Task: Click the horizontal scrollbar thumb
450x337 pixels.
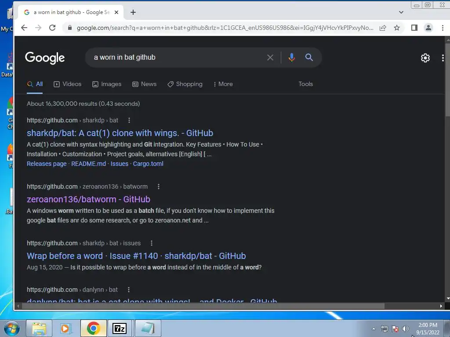Action: tap(203, 306)
